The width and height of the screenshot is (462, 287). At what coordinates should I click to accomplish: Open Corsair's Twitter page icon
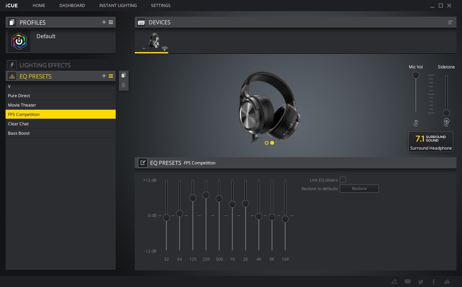coord(421,282)
